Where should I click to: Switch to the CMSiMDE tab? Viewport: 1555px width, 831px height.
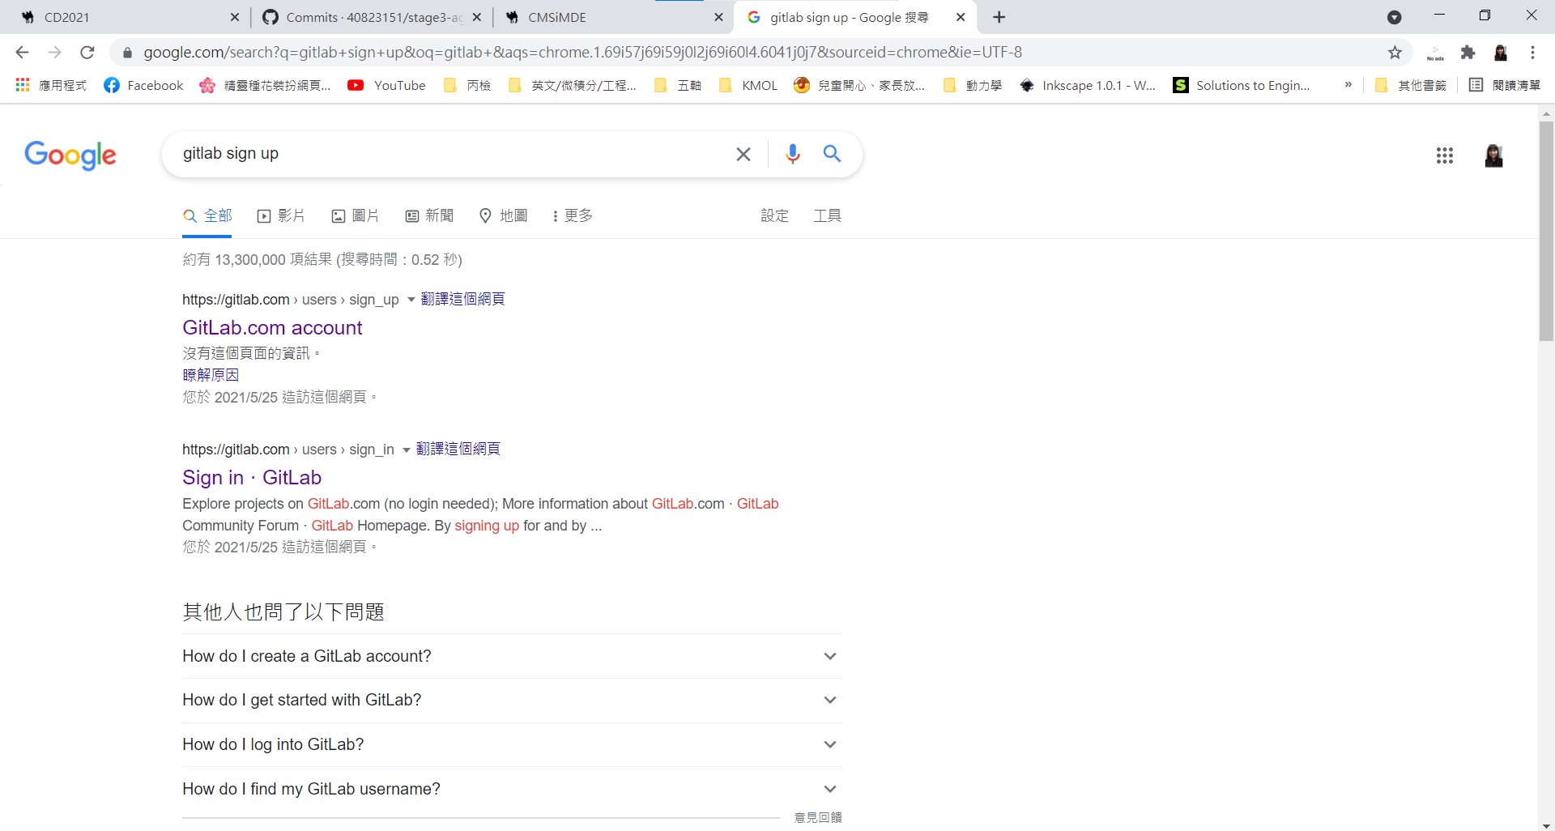click(612, 17)
